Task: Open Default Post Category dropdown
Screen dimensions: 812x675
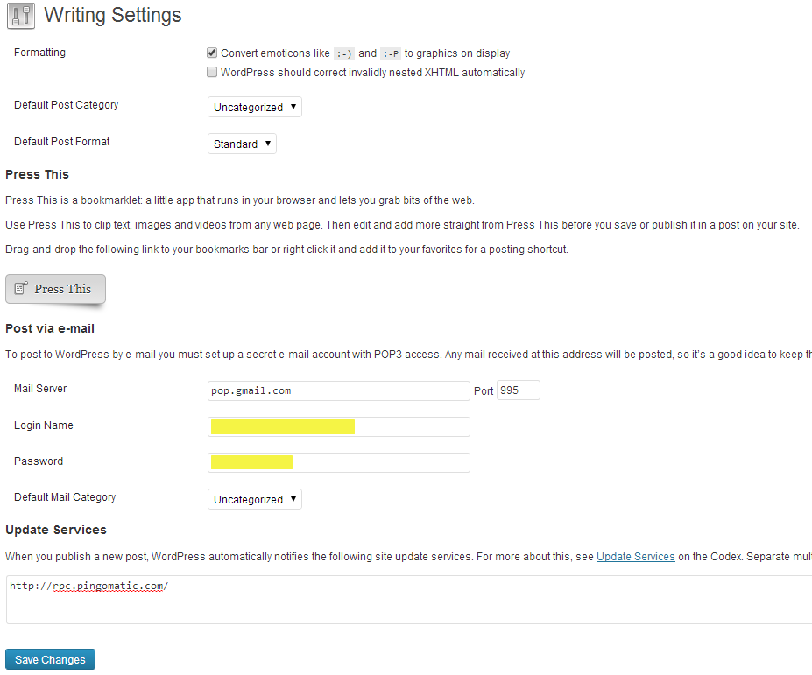Action: click(x=254, y=107)
